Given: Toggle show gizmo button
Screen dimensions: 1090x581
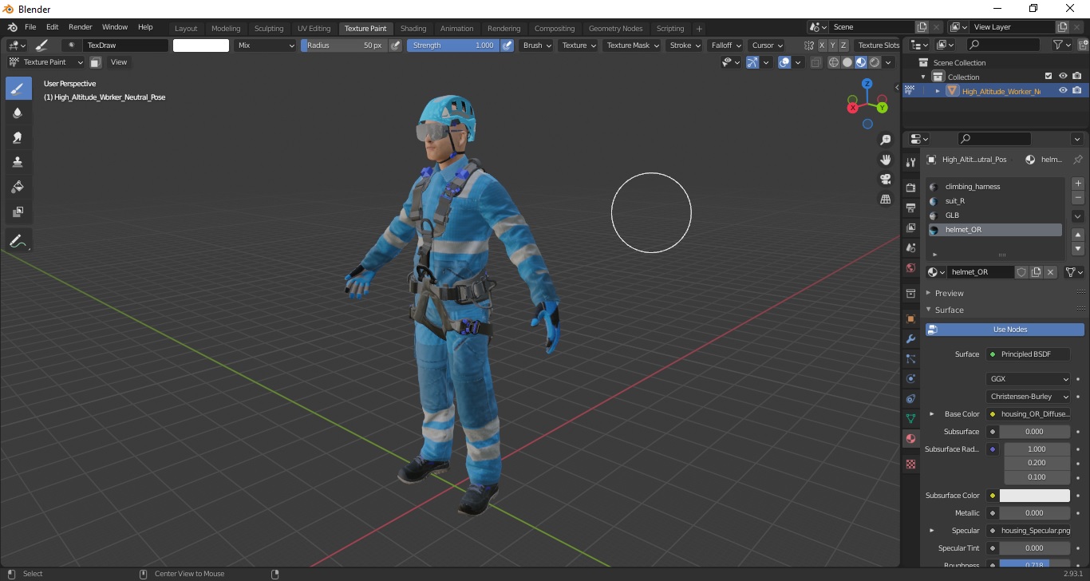Looking at the screenshot, I should (752, 62).
